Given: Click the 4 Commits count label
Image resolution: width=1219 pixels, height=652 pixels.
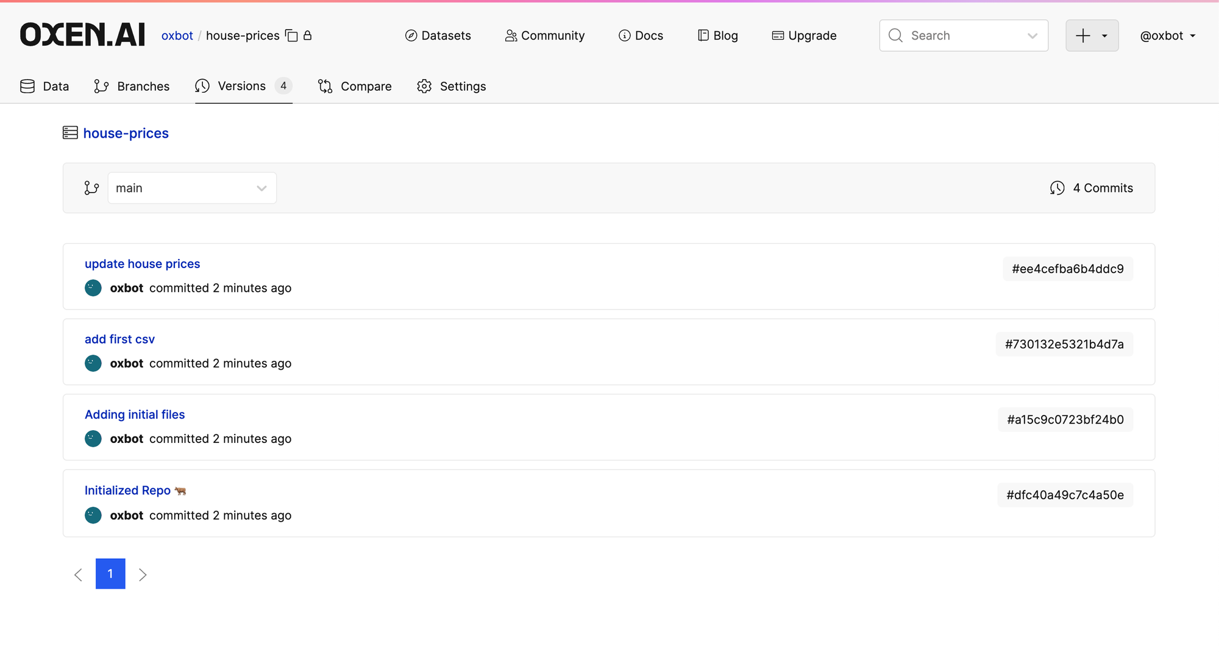Looking at the screenshot, I should point(1103,188).
